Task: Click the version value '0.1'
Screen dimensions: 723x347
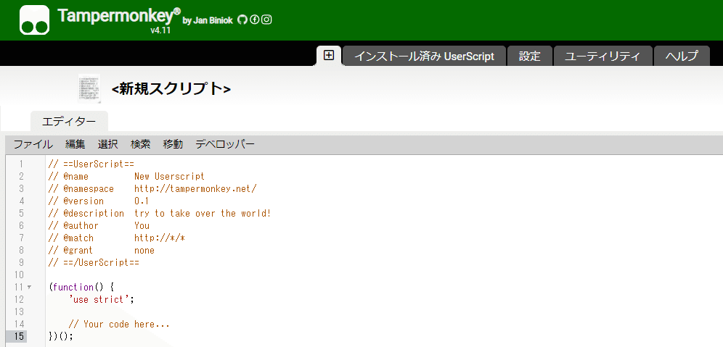Action: coord(142,201)
